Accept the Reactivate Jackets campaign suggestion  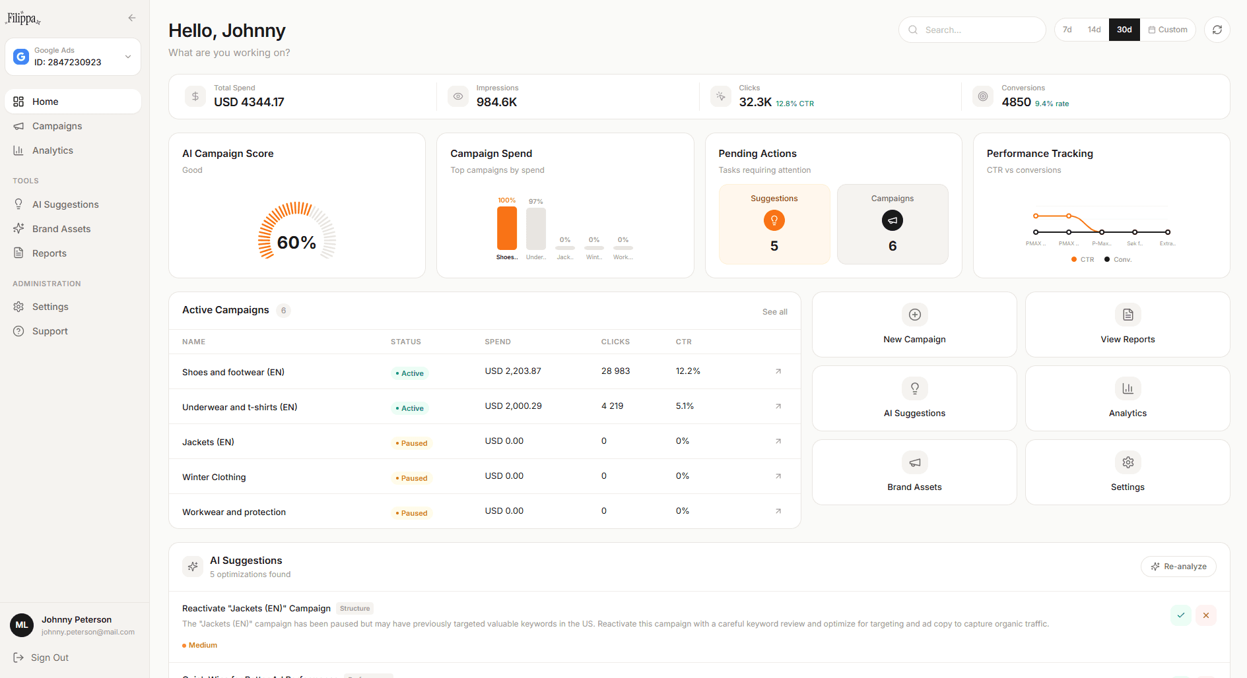[x=1181, y=615]
